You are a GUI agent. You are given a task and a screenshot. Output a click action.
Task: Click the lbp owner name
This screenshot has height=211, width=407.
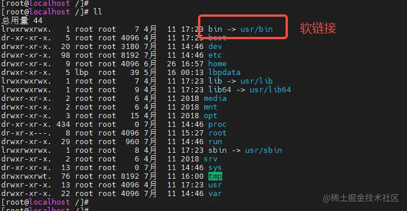(82, 72)
